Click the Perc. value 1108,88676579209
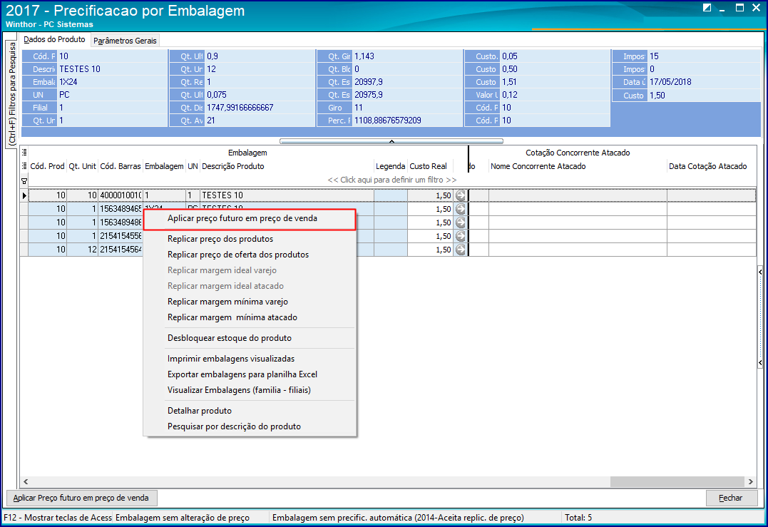 coord(388,121)
